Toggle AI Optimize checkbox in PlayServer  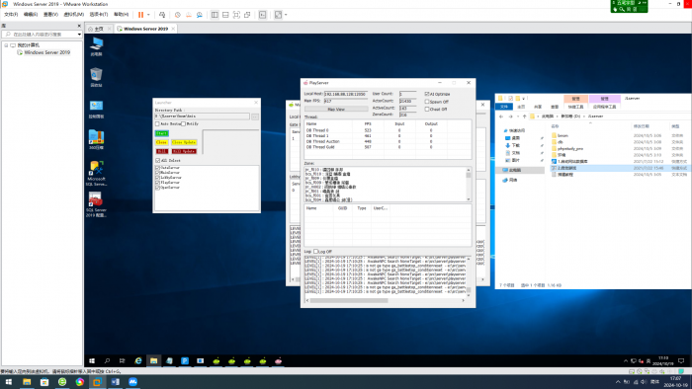point(427,94)
